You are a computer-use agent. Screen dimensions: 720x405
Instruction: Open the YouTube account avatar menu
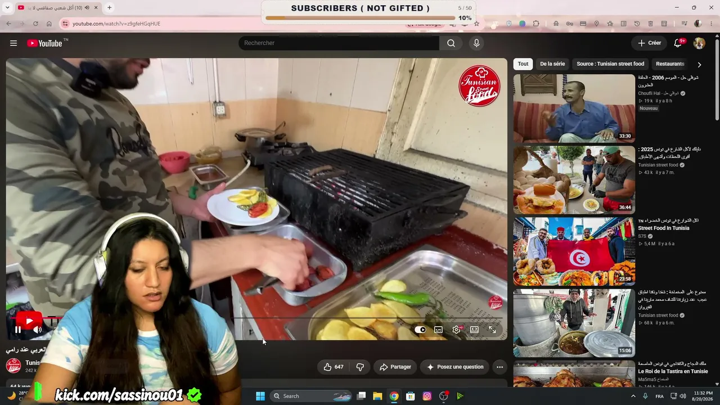(699, 43)
